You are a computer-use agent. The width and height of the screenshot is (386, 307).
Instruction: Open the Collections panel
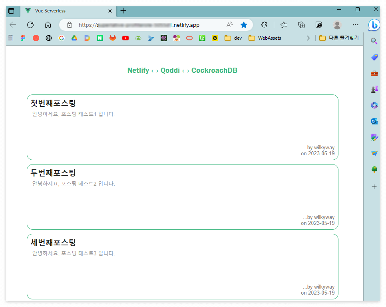pos(301,25)
